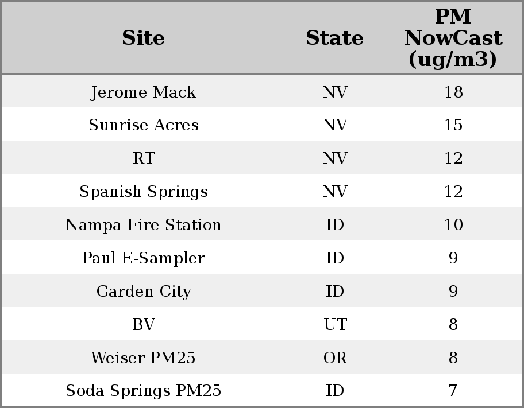Screen dimensions: 524x408
Task: Click the UT state cell
Action: (x=335, y=325)
